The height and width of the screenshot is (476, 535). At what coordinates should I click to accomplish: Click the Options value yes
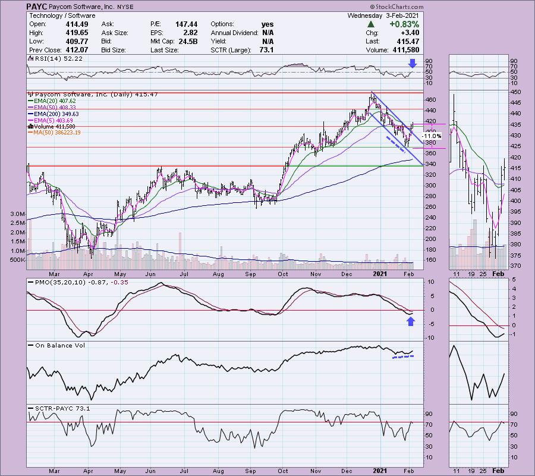(x=267, y=24)
